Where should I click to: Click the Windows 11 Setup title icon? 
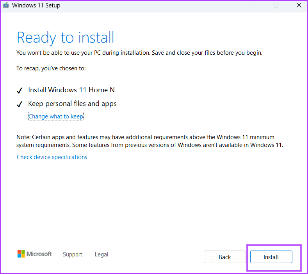[6, 5]
